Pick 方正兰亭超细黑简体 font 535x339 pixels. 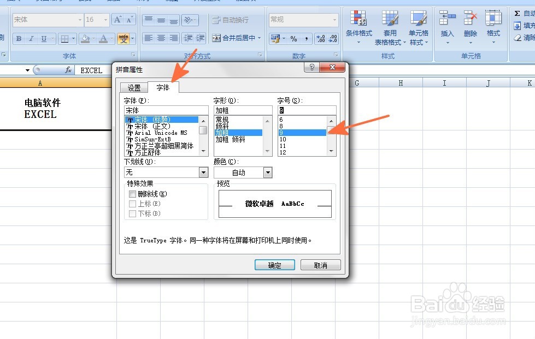pyautogui.click(x=161, y=146)
